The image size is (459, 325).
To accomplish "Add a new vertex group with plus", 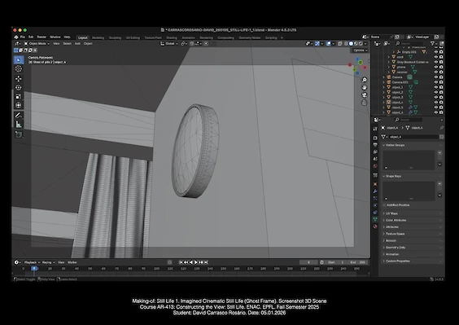I will 439,152.
